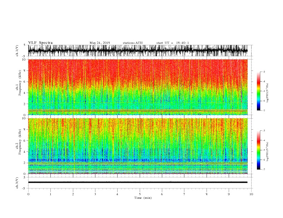Click the upper color bar "log(PSD)(V²/Hz)" label
The width and height of the screenshot is (283, 218).
click(267, 93)
